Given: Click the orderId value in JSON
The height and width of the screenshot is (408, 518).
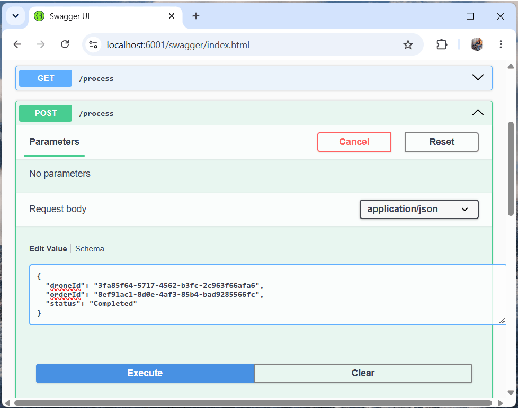Looking at the screenshot, I should (176, 294).
